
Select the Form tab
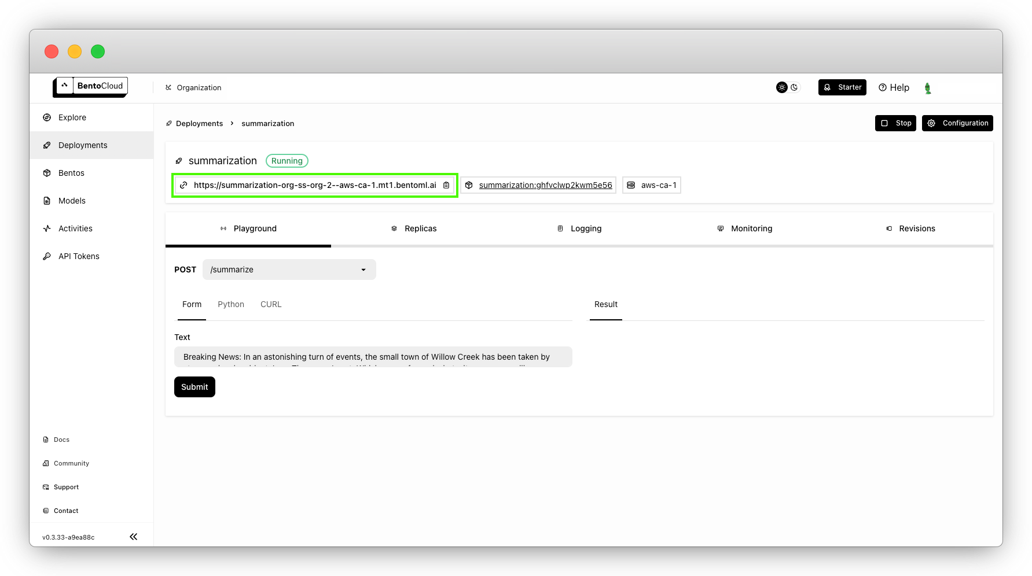click(x=192, y=304)
